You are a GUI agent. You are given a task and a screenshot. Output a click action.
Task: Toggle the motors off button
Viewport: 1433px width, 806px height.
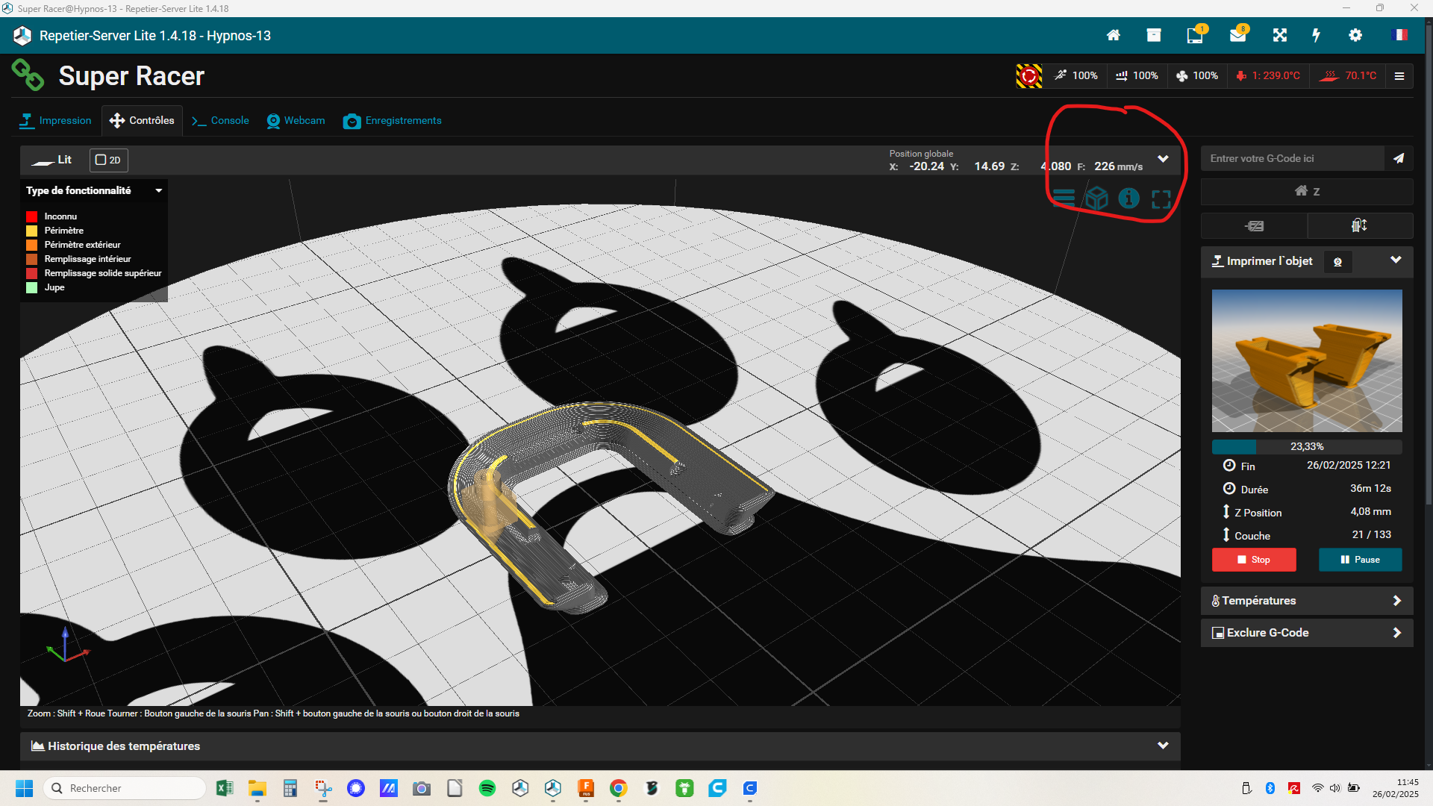(x=1254, y=225)
